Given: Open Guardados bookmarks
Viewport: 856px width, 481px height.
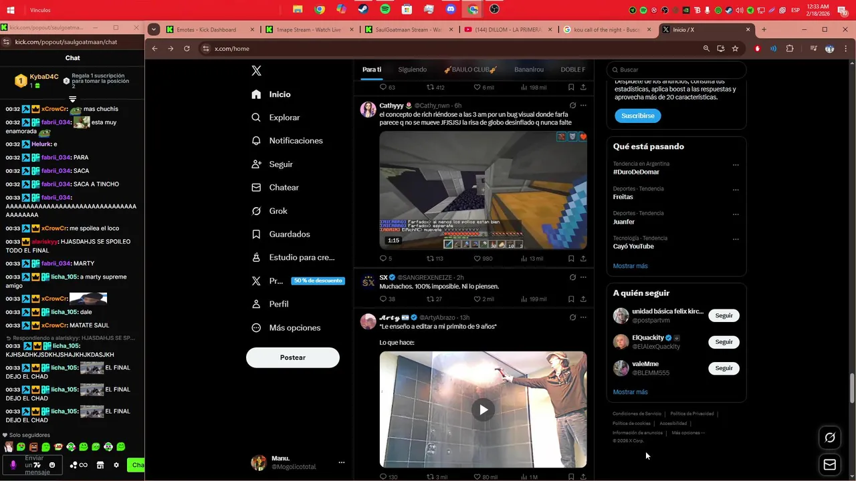Looking at the screenshot, I should 281,234.
